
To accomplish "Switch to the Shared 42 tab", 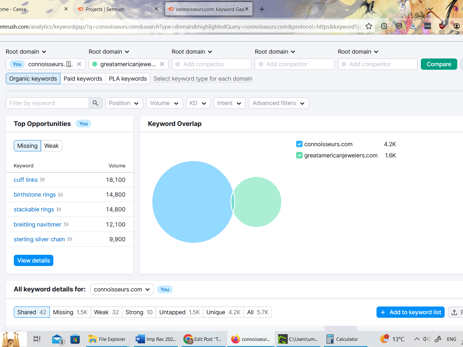I will 32,312.
